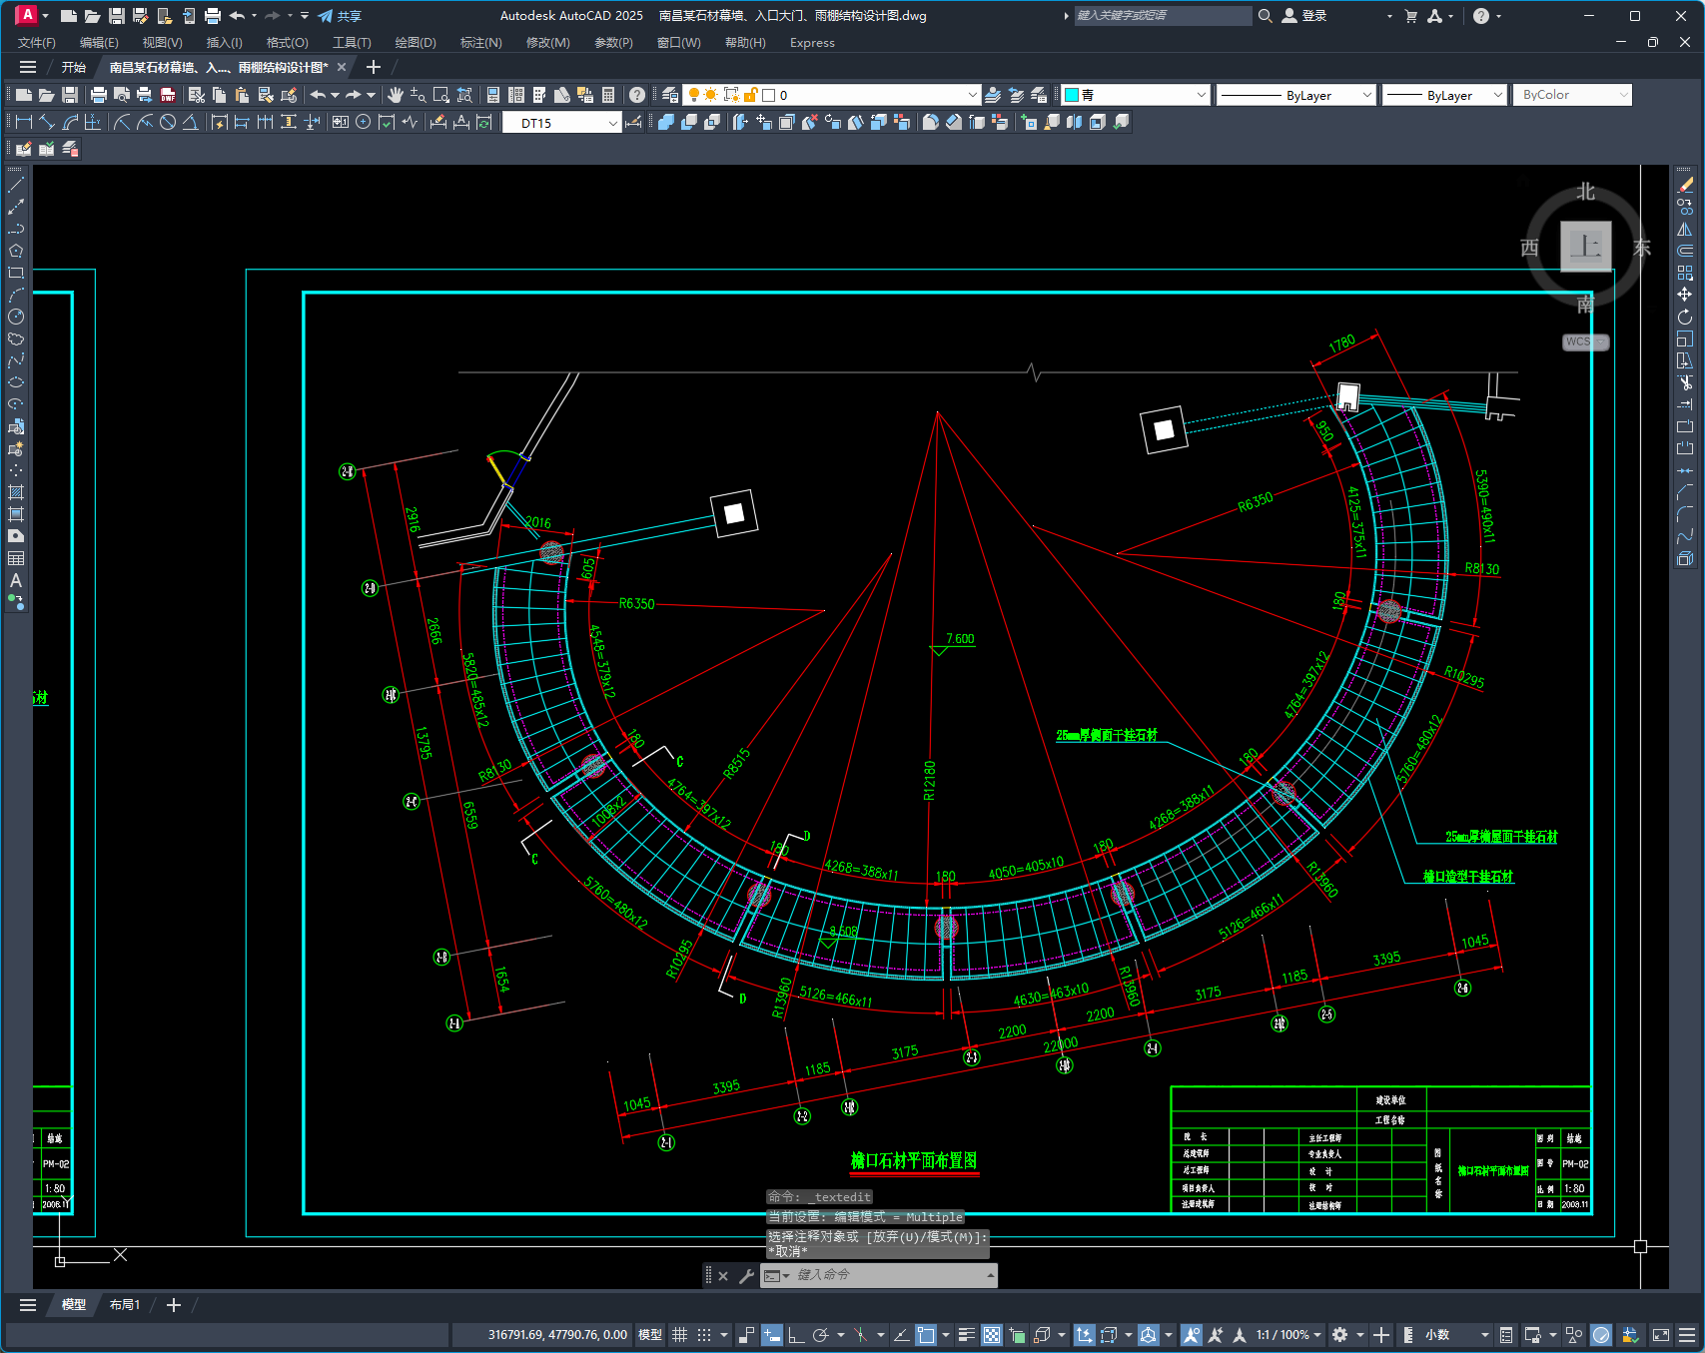The height and width of the screenshot is (1353, 1705).
Task: Click the Workspace Switching gear icon
Action: (1339, 1335)
